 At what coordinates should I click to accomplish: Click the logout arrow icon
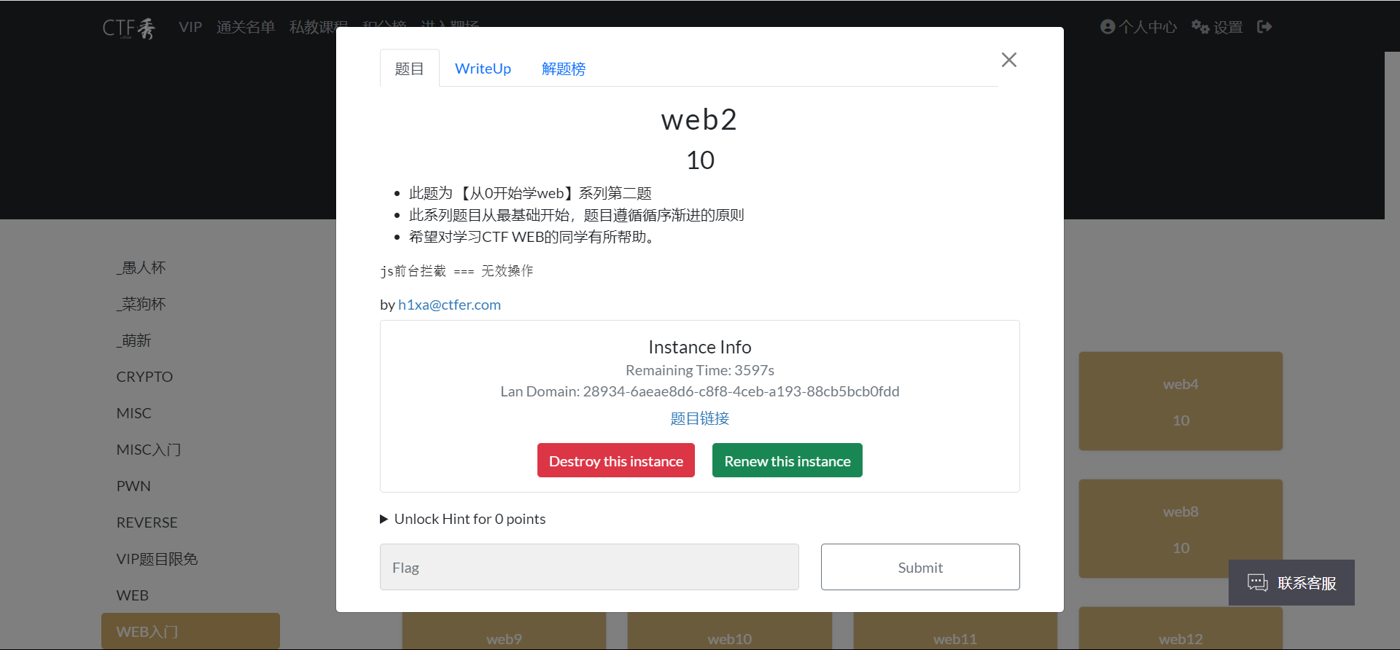[1265, 27]
